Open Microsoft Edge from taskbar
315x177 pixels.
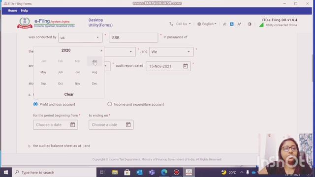[164, 173]
